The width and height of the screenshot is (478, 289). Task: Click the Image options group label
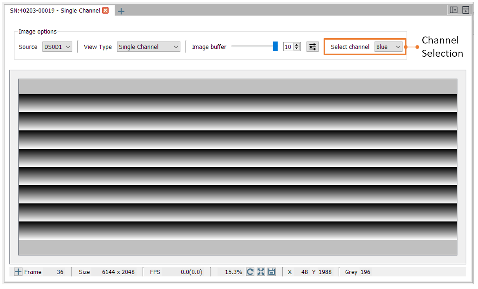(38, 32)
